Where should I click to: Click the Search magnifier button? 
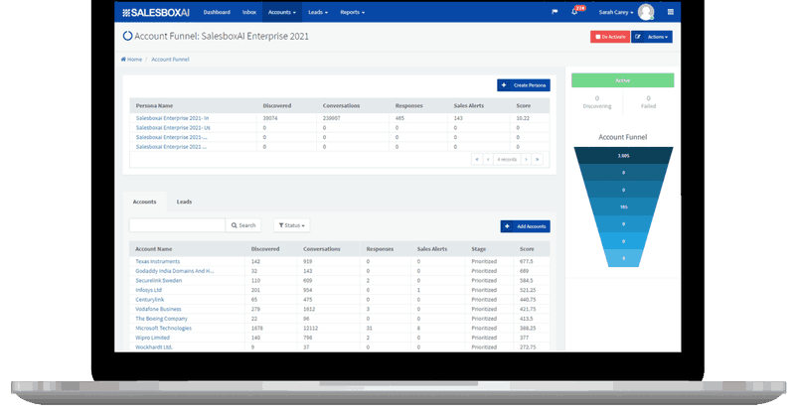(243, 225)
